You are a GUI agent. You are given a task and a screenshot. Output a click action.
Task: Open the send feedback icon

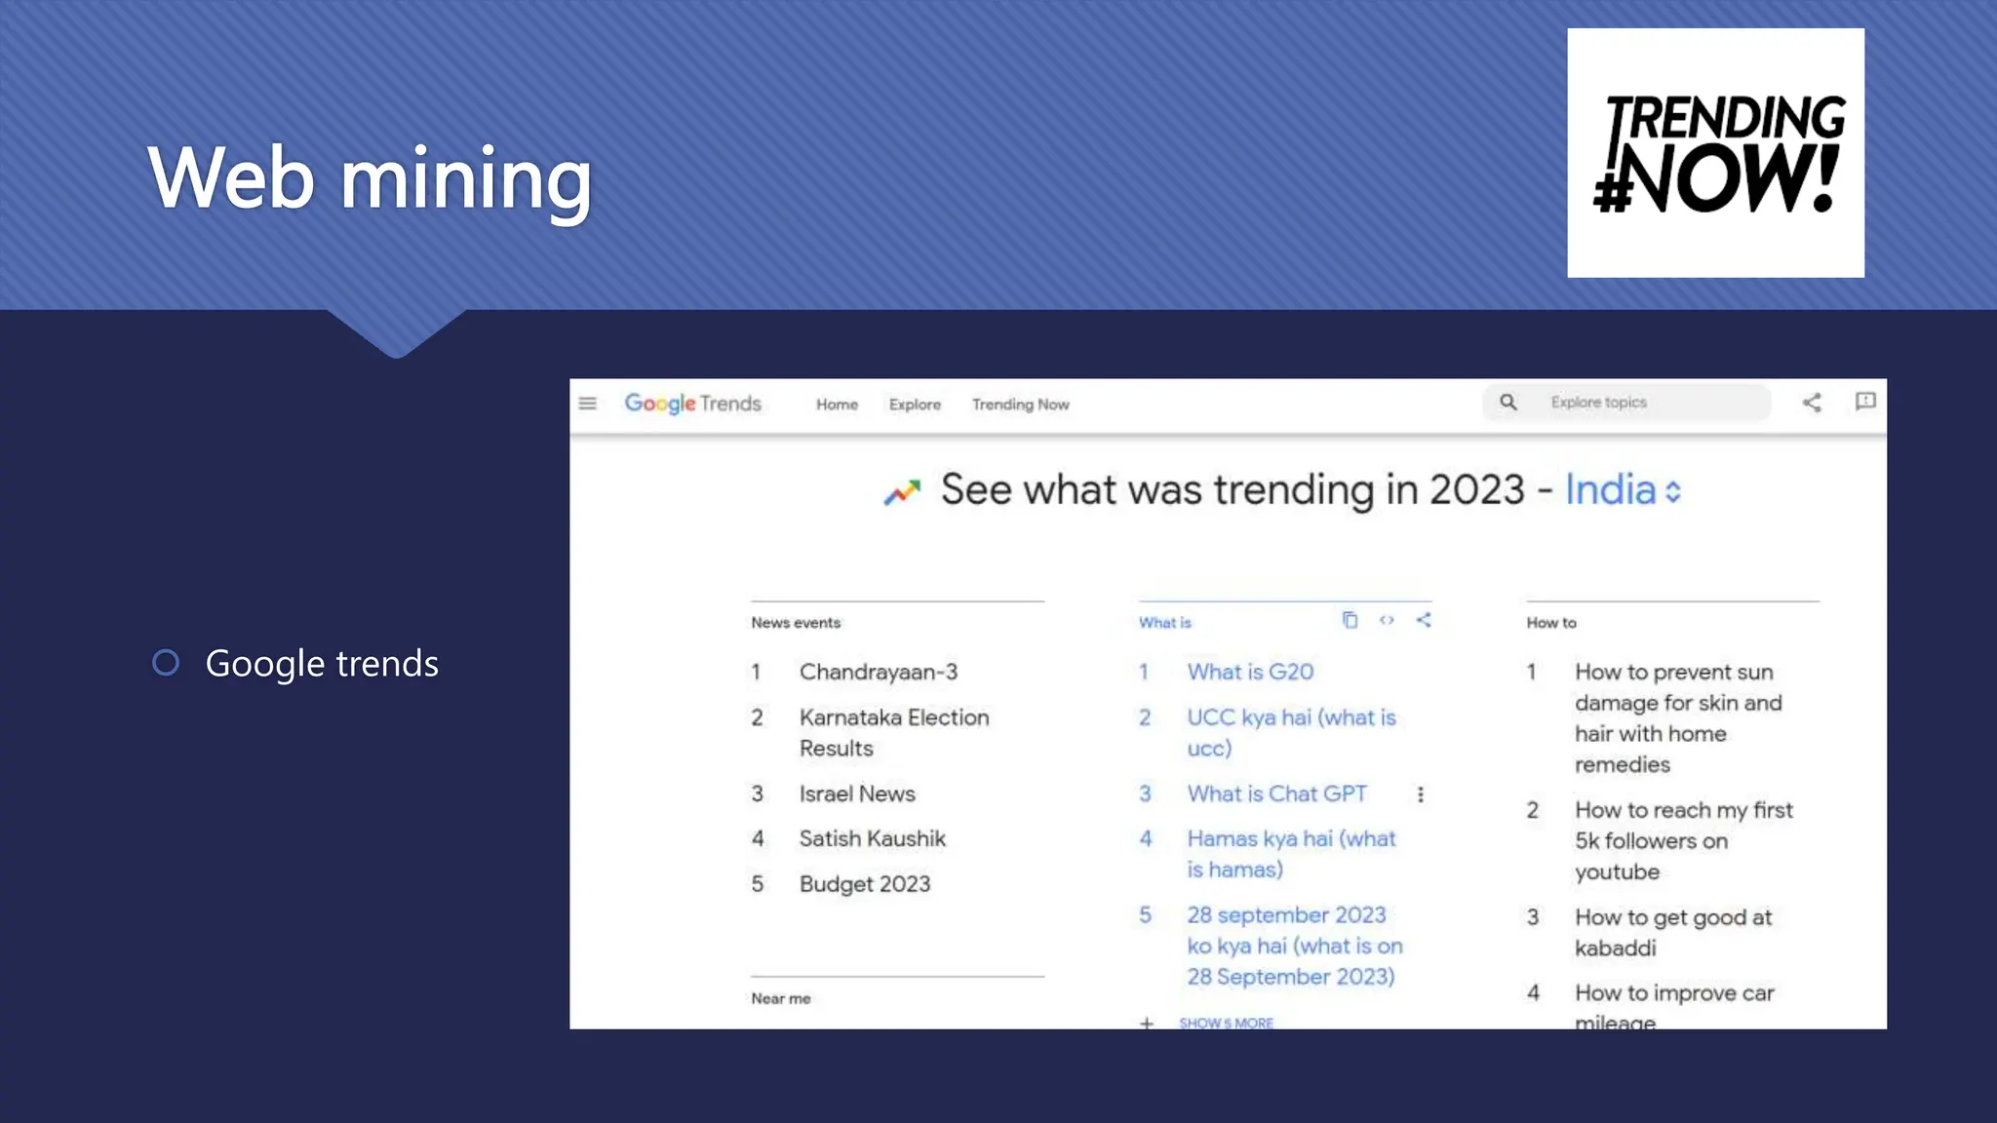coord(1864,402)
